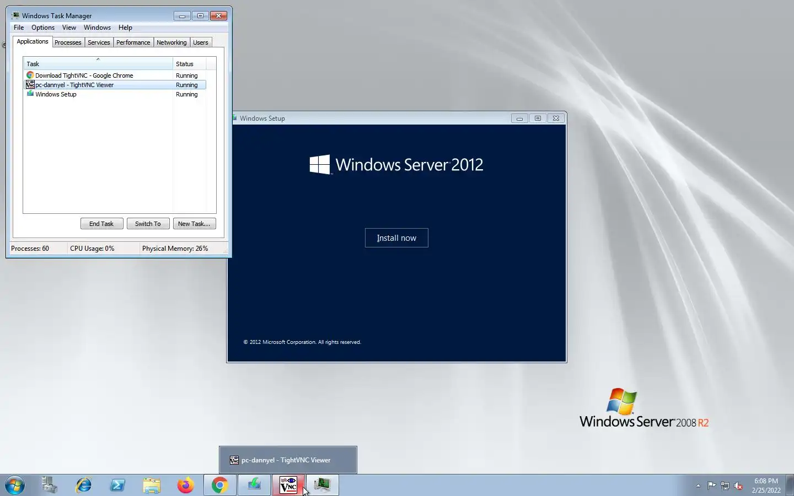Screen dimensions: 794x496
Task: Switch to the Users tab
Action: coord(201,42)
